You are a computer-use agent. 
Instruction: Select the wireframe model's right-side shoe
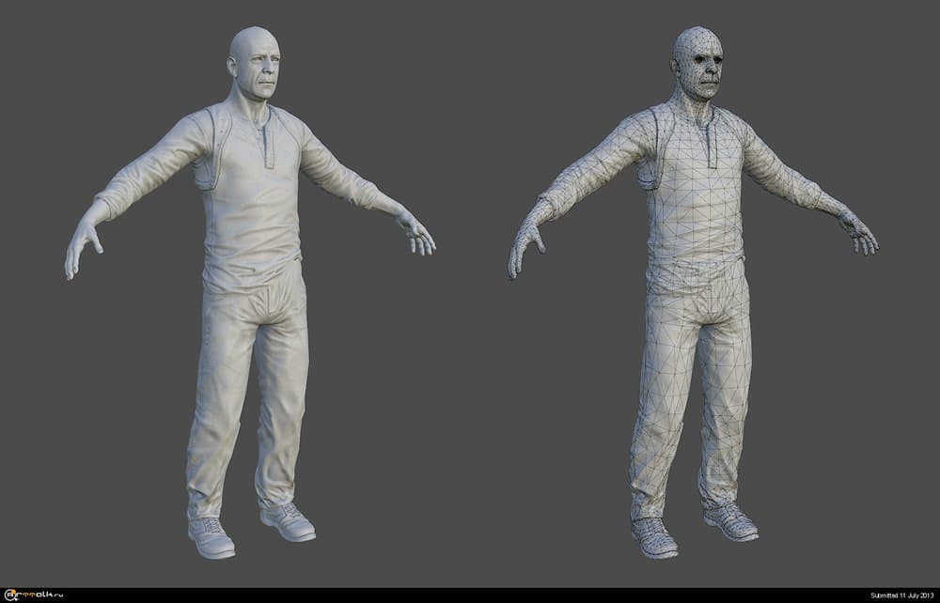point(732,520)
